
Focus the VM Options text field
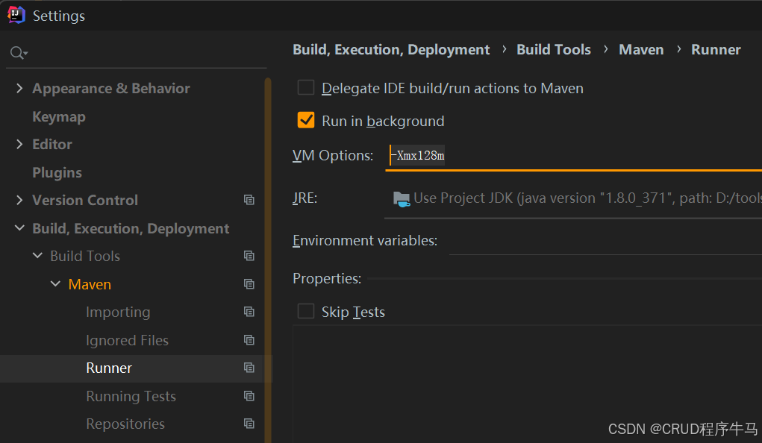click(573, 156)
